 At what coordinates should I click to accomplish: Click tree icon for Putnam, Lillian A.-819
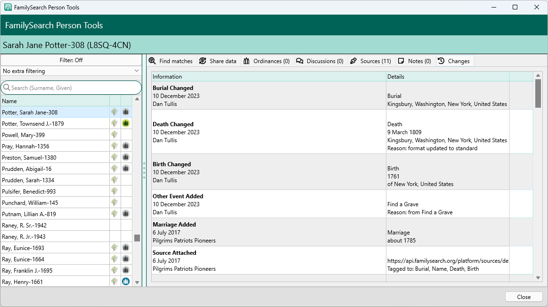pos(115,214)
